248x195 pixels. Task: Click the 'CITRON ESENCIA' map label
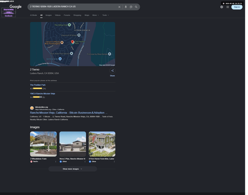(x=82, y=30)
